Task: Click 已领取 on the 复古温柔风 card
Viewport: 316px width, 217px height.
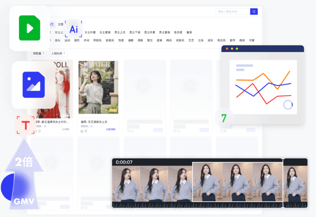Action: click(x=66, y=129)
